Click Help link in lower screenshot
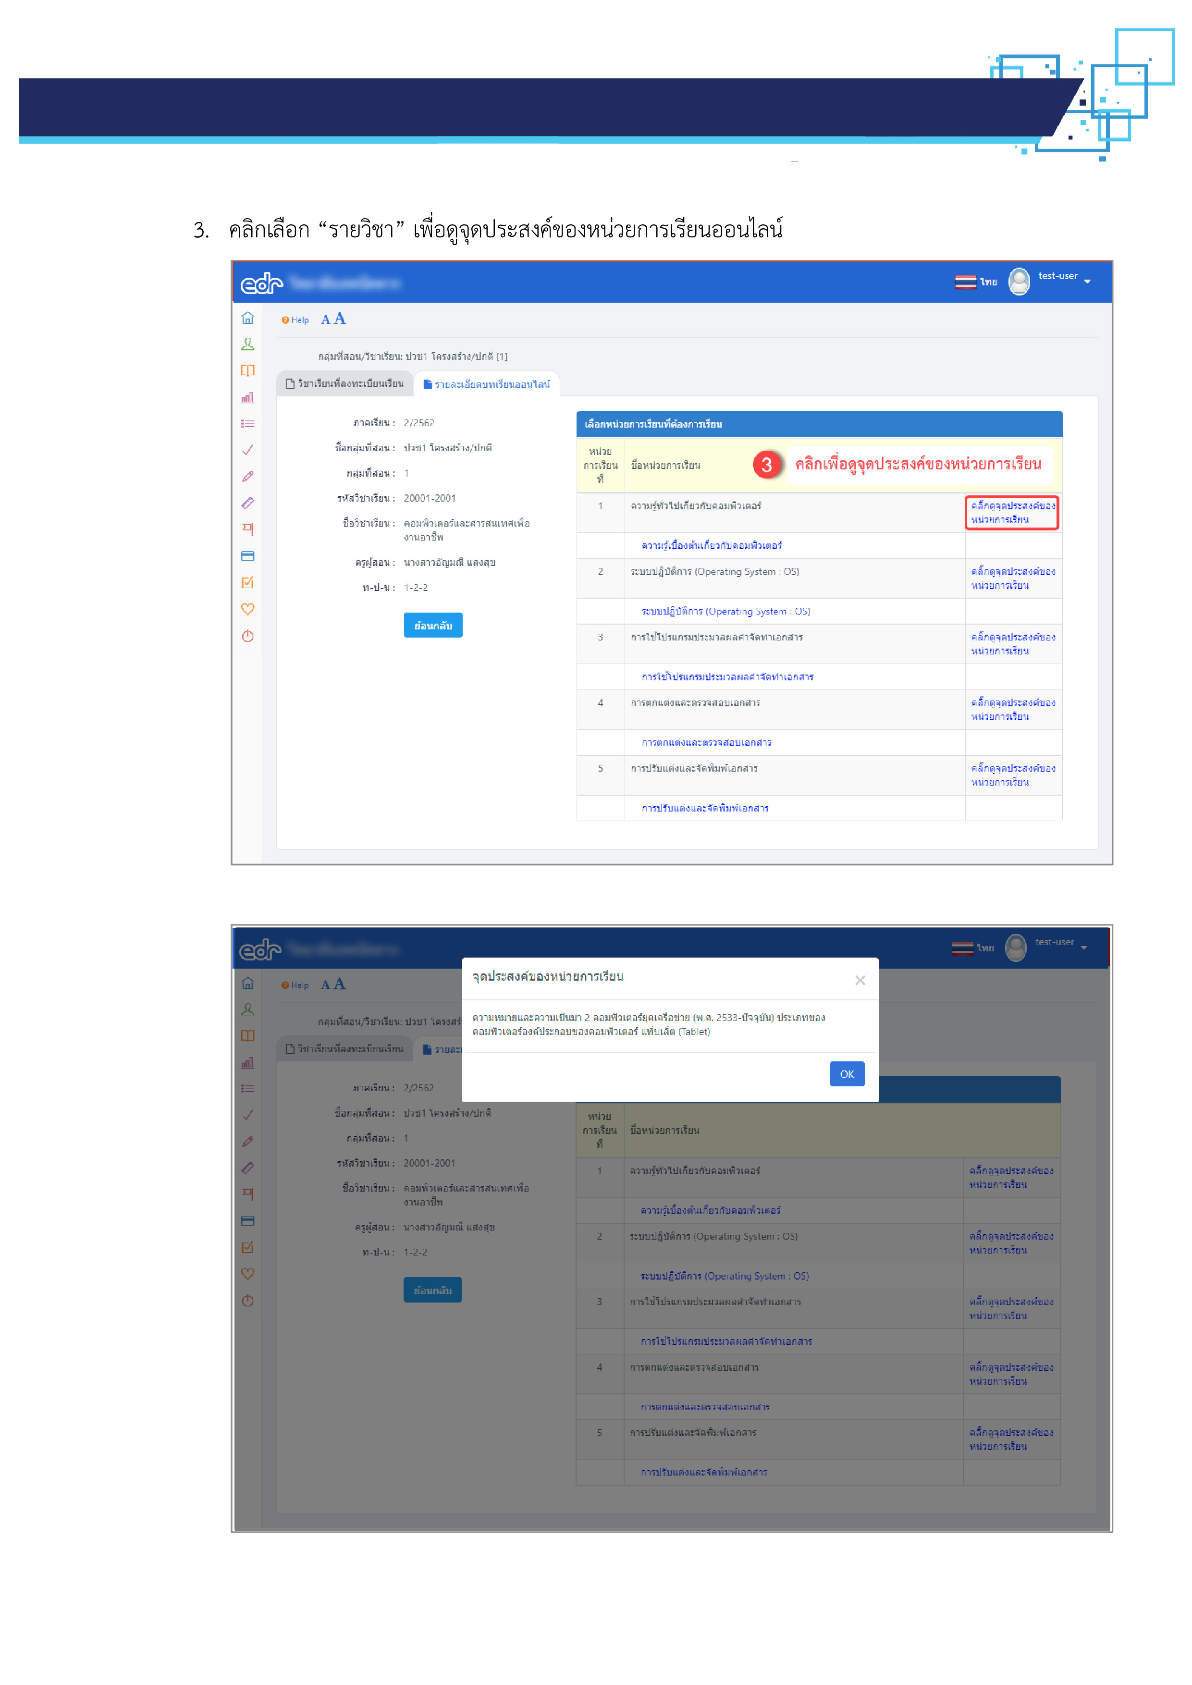 295,985
